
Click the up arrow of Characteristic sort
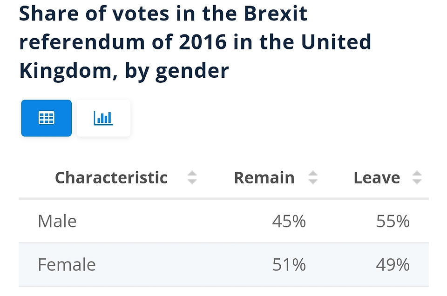192,174
